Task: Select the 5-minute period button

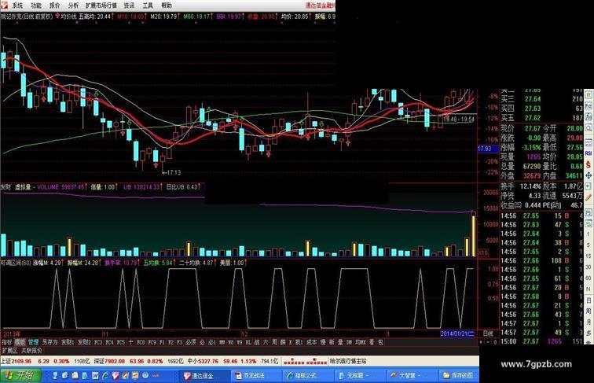Action: click(588, 245)
